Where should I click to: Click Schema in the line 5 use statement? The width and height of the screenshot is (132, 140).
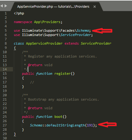[83, 30]
